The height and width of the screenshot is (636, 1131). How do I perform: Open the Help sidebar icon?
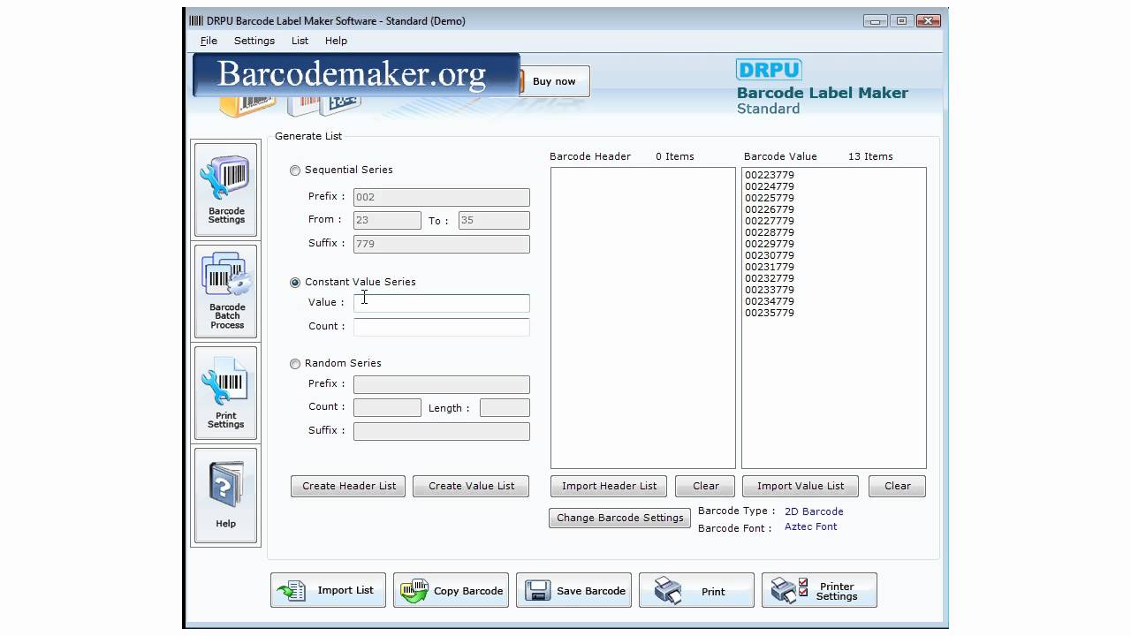point(226,495)
